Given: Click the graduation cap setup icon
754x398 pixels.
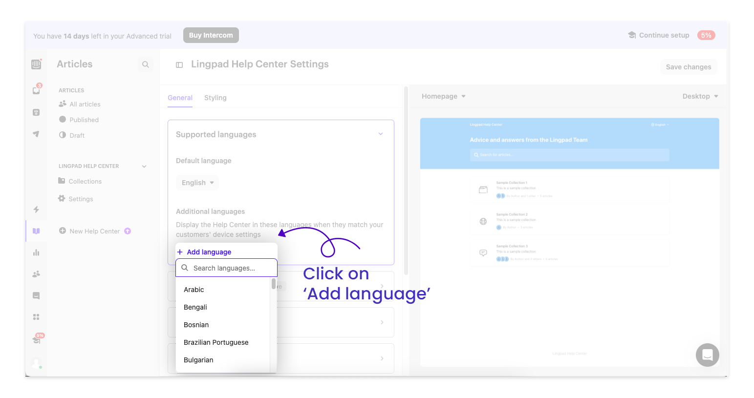Looking at the screenshot, I should pyautogui.click(x=36, y=340).
